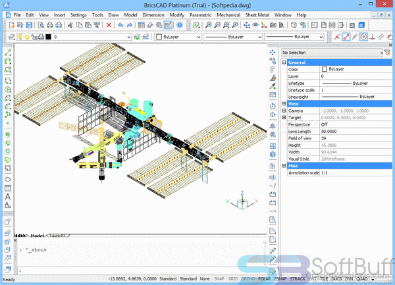395x285 pixels.
Task: Toggle QUAD in the status bar
Action: click(361, 278)
